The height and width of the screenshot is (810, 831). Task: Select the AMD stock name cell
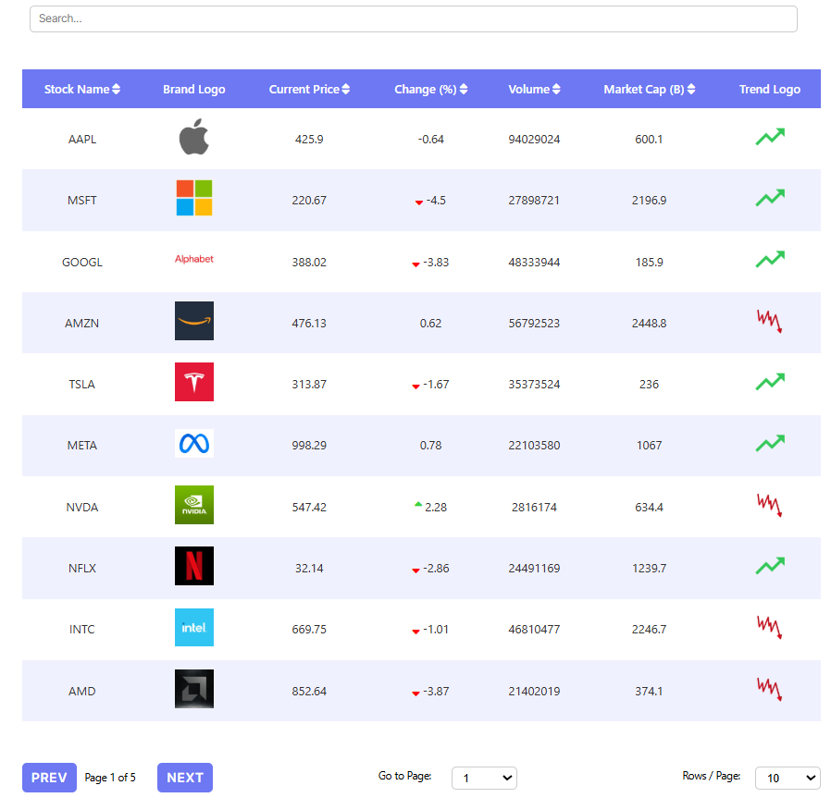[x=82, y=691]
